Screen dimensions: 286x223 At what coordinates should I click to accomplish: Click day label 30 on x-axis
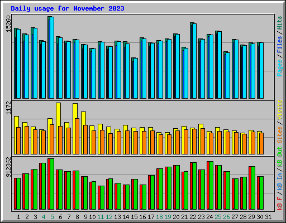coord(260,217)
